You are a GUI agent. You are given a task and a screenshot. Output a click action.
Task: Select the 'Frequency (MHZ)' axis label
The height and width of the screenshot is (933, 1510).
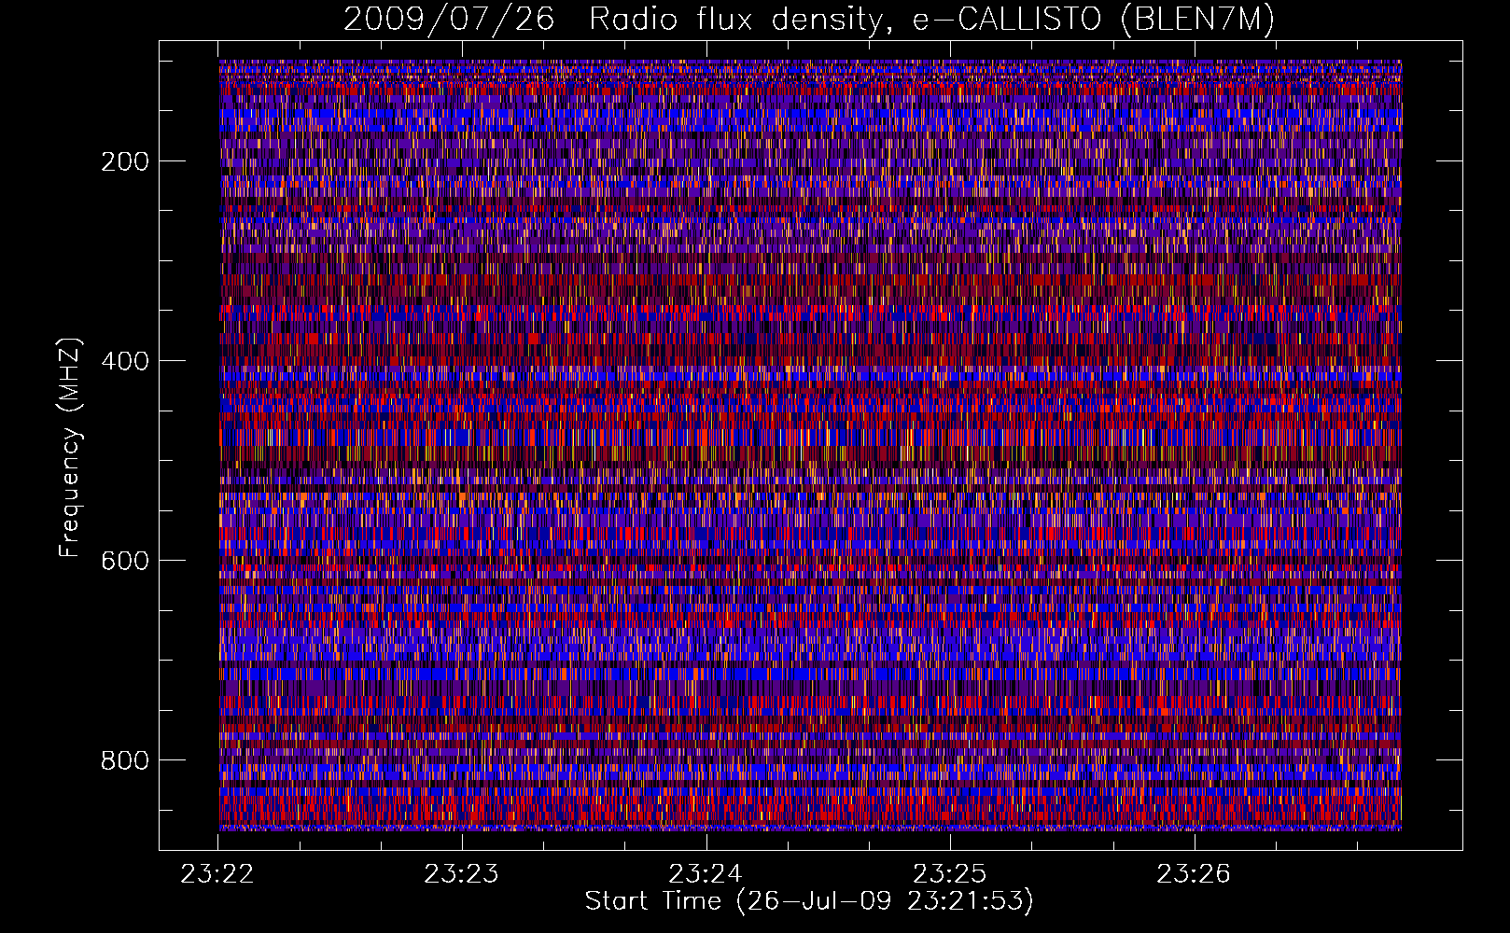click(69, 448)
